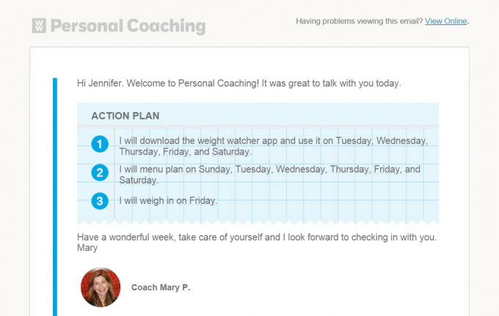Viewport: 499px width, 316px height.
Task: Click the Hi Jennifer welcome message
Action: 239,84
